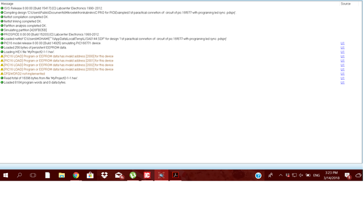Screen dimensions: 364x205
Task: Follow U1 link beside invalid address [2003] warning
Action: (342, 69)
